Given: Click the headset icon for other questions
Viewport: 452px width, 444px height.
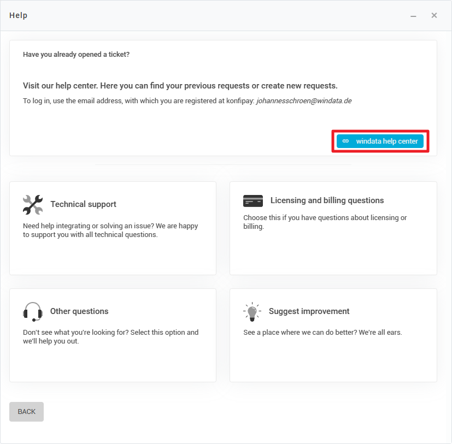Looking at the screenshot, I should (33, 311).
